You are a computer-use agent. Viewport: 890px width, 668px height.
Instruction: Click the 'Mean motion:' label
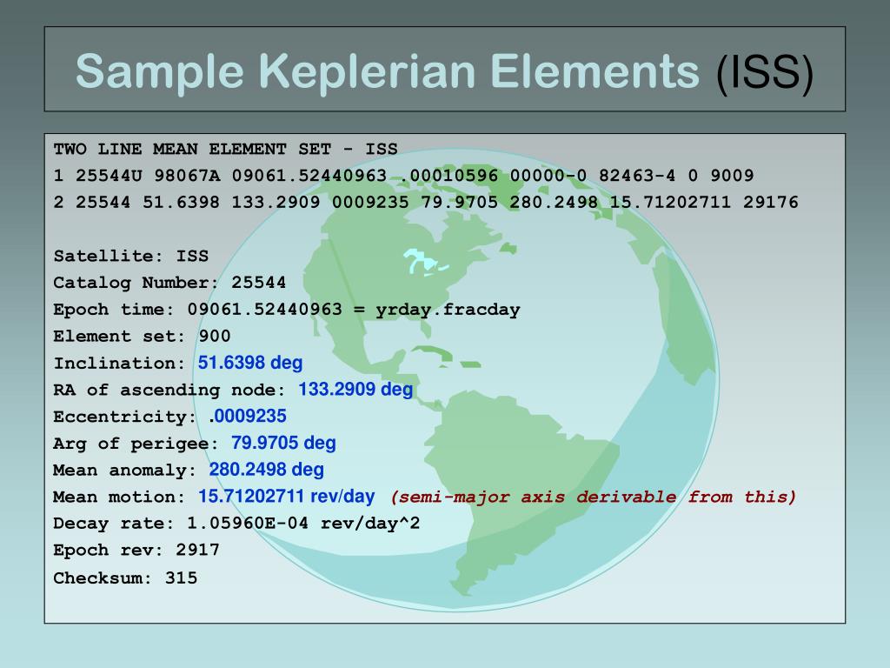(x=119, y=497)
